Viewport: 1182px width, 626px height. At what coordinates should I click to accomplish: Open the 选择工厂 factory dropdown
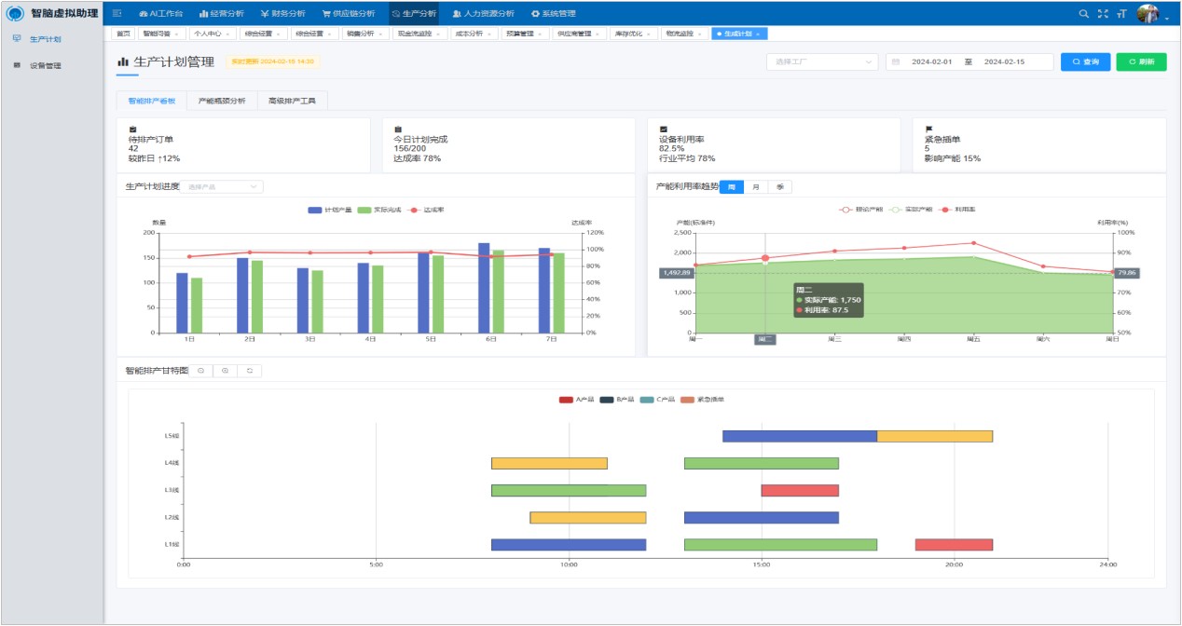point(821,62)
